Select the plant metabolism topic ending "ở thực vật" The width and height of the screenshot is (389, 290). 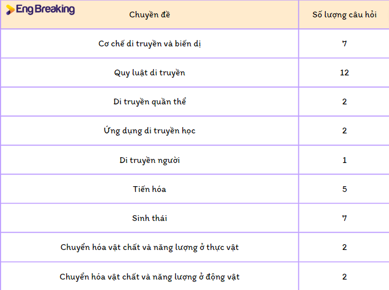[x=150, y=247]
